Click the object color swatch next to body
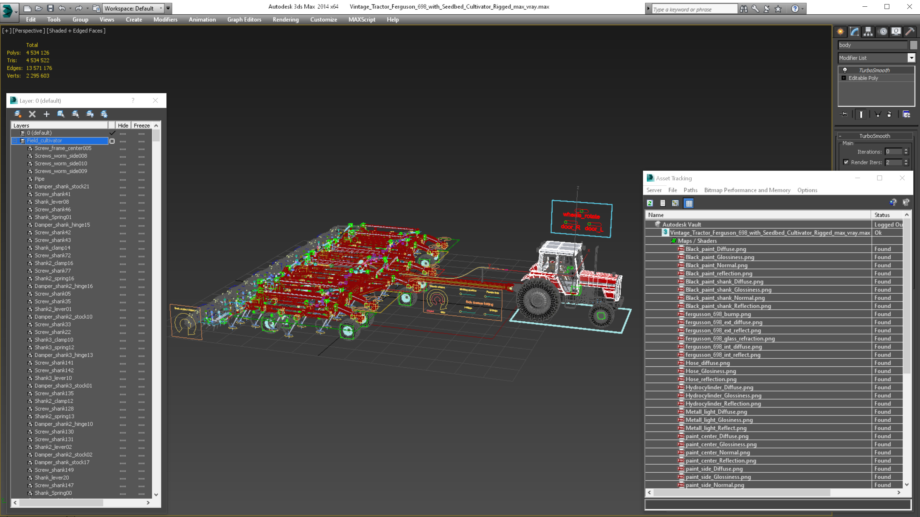Screen dimensions: 920x517 tap(913, 45)
